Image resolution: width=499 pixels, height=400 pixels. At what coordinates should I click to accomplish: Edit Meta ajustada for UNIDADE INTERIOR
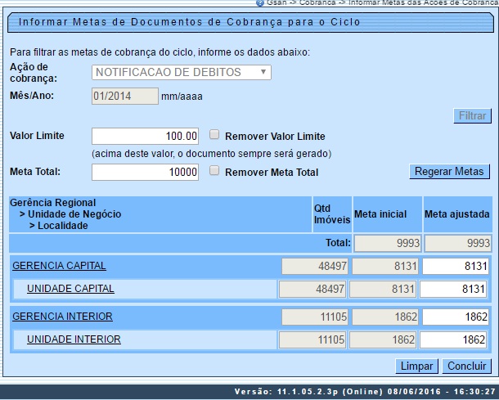click(456, 339)
